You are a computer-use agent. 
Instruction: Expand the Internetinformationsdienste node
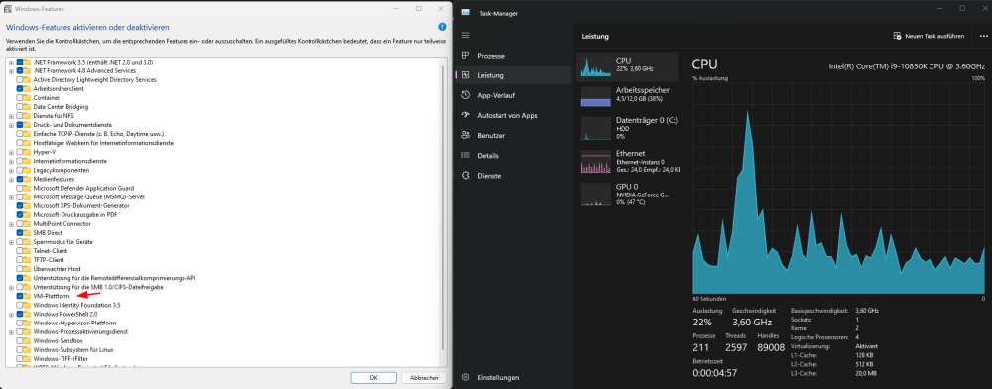(11, 162)
